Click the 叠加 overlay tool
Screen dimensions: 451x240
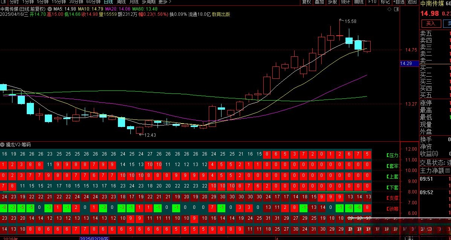coord(319,2)
